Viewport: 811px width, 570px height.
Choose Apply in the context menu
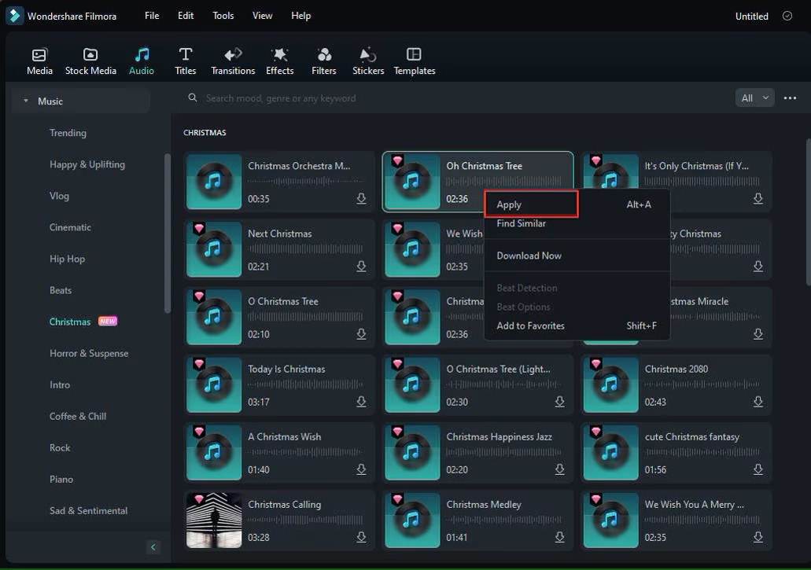click(x=577, y=204)
